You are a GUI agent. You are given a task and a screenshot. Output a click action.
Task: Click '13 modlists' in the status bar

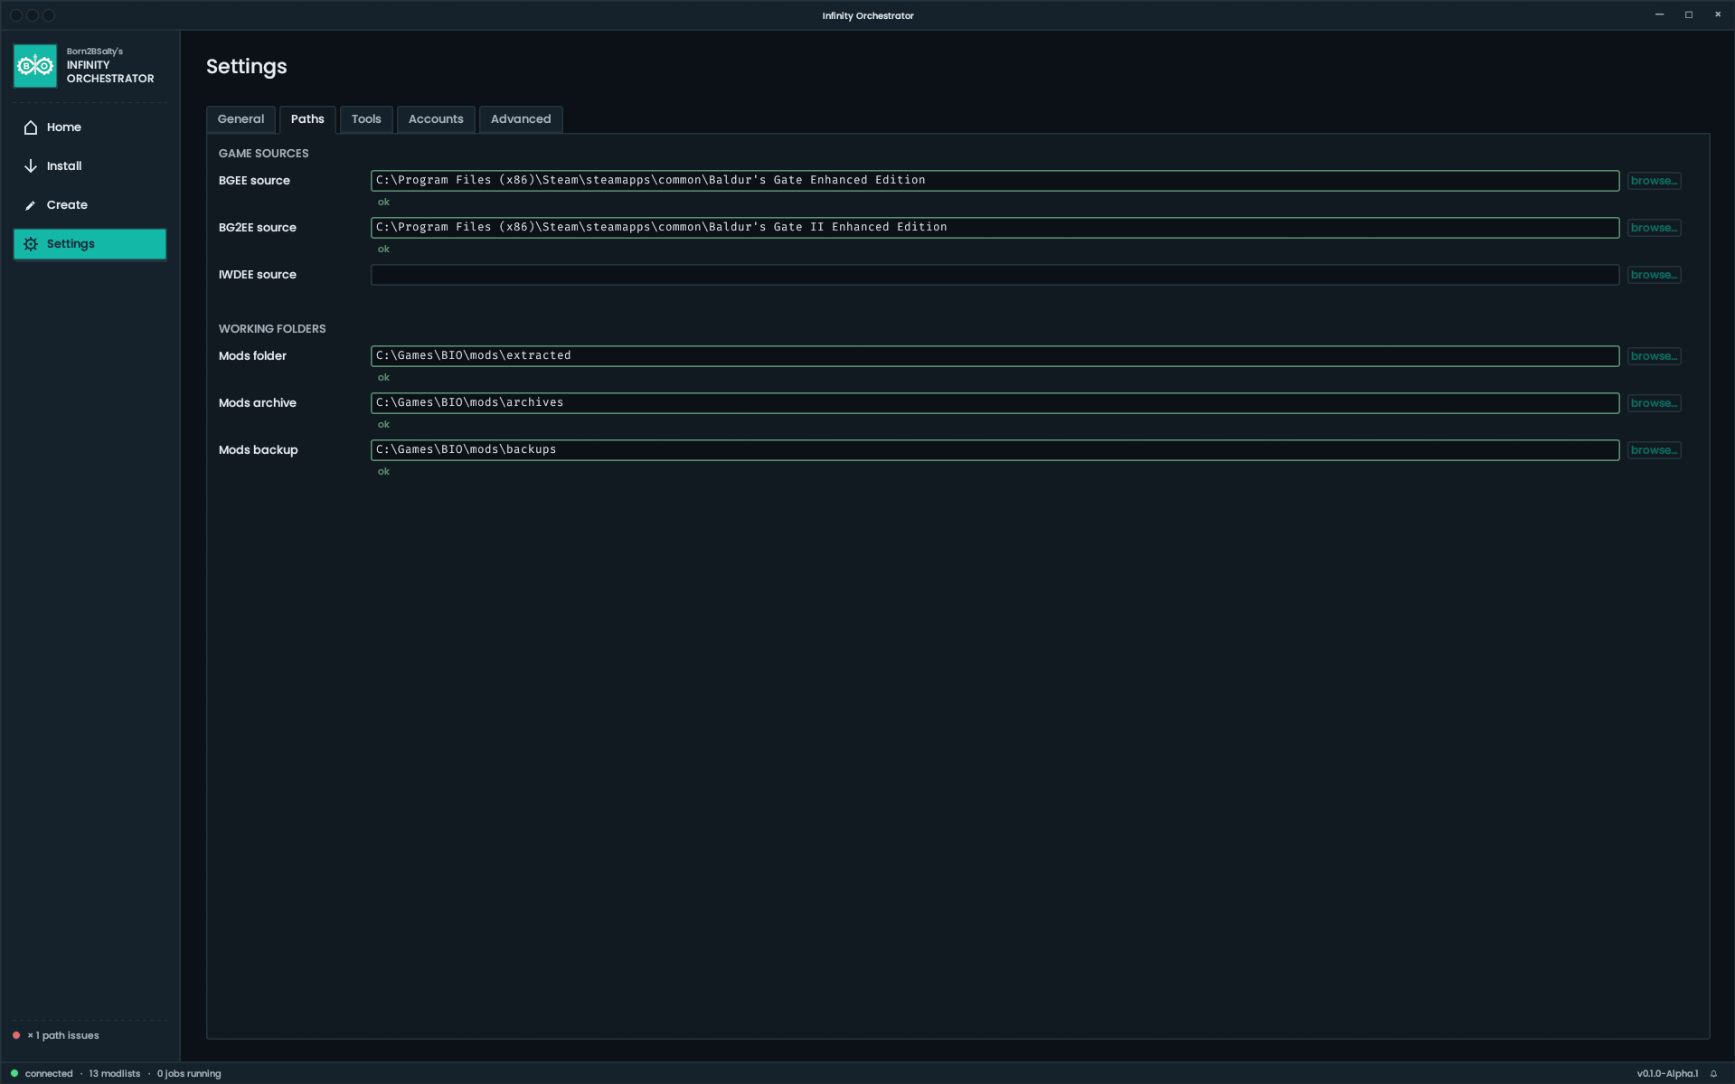pos(115,1074)
